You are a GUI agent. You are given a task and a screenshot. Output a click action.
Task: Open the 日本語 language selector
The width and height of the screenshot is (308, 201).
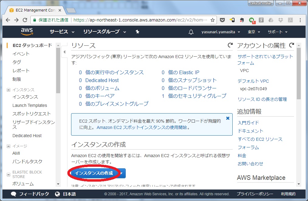point(69,194)
